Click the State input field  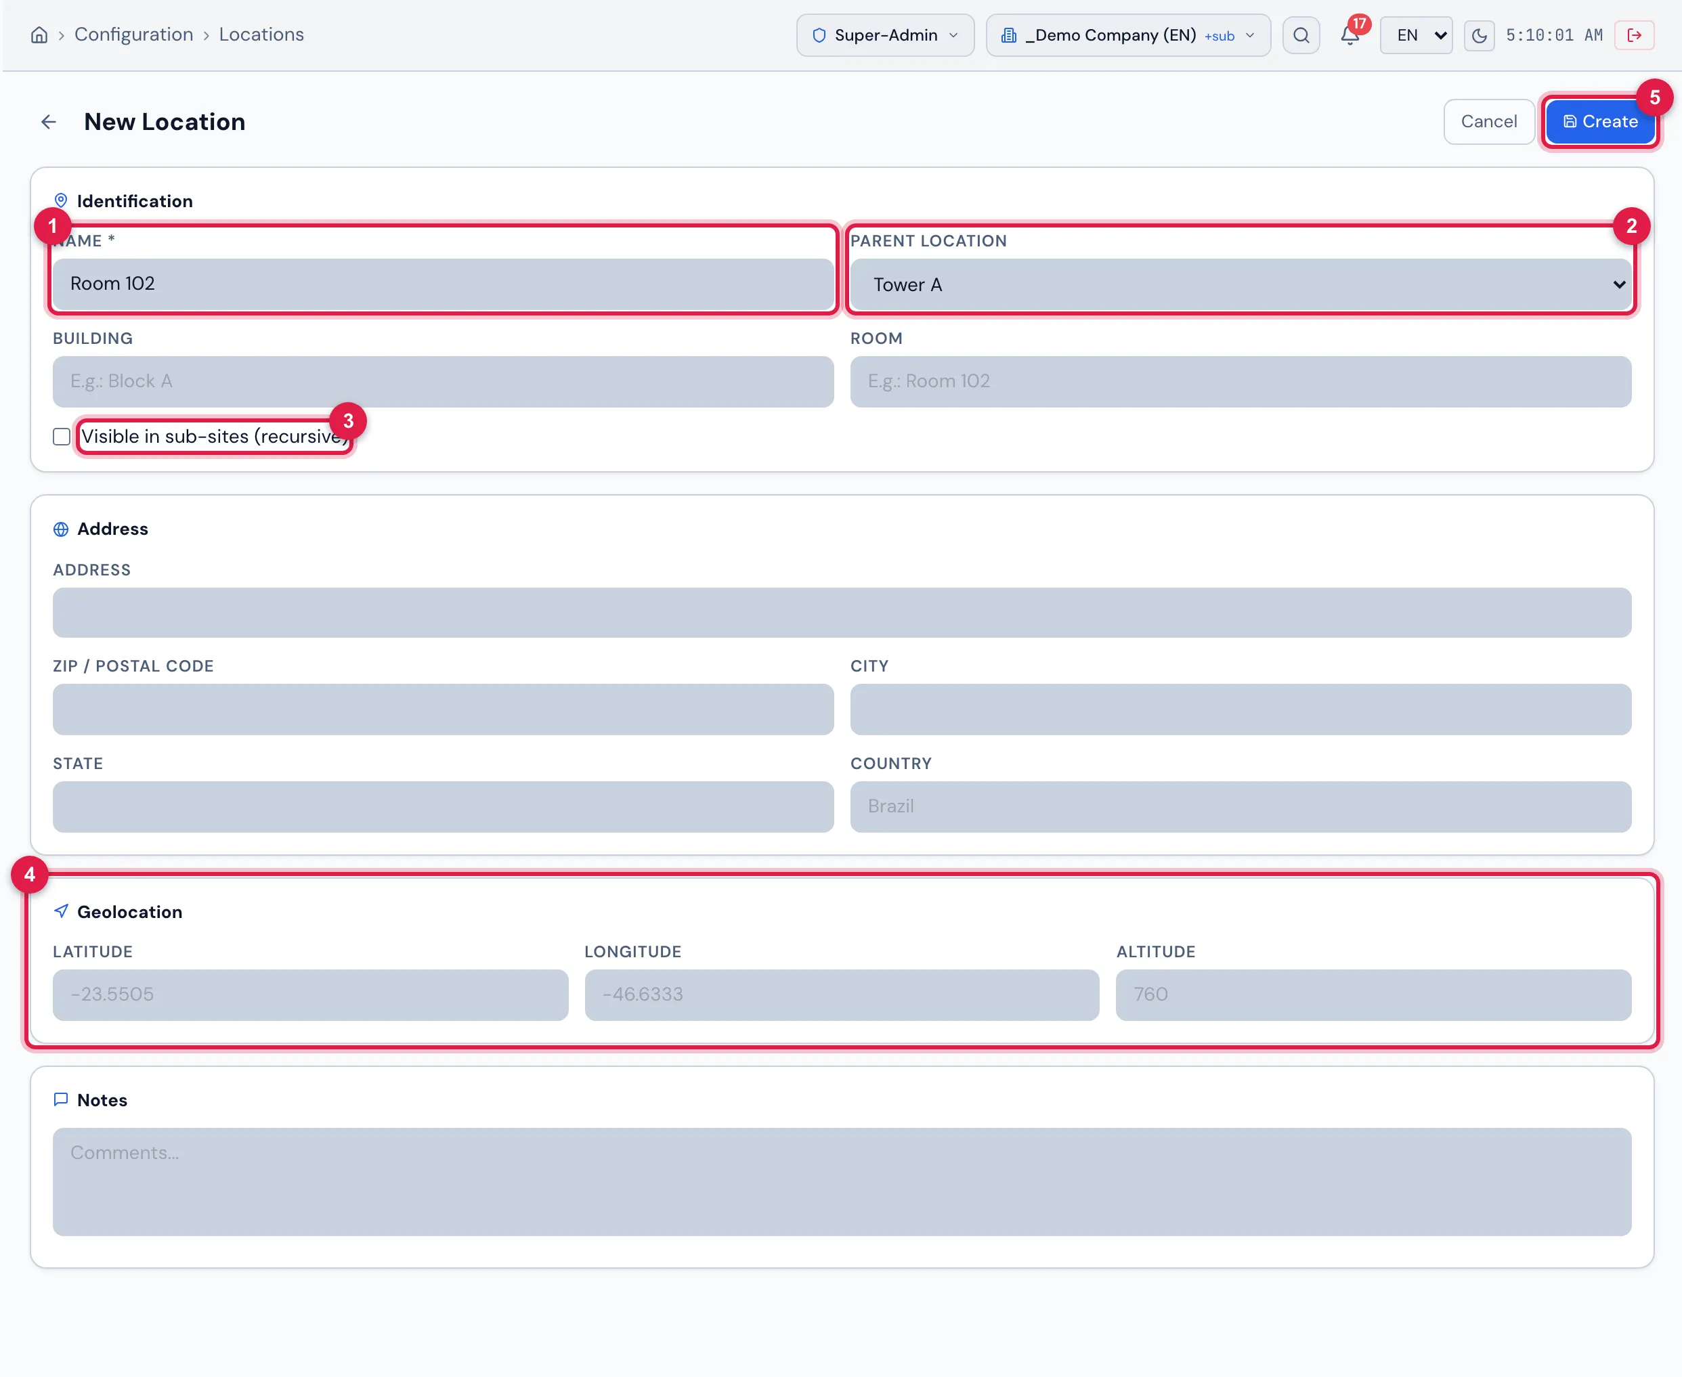click(x=444, y=807)
